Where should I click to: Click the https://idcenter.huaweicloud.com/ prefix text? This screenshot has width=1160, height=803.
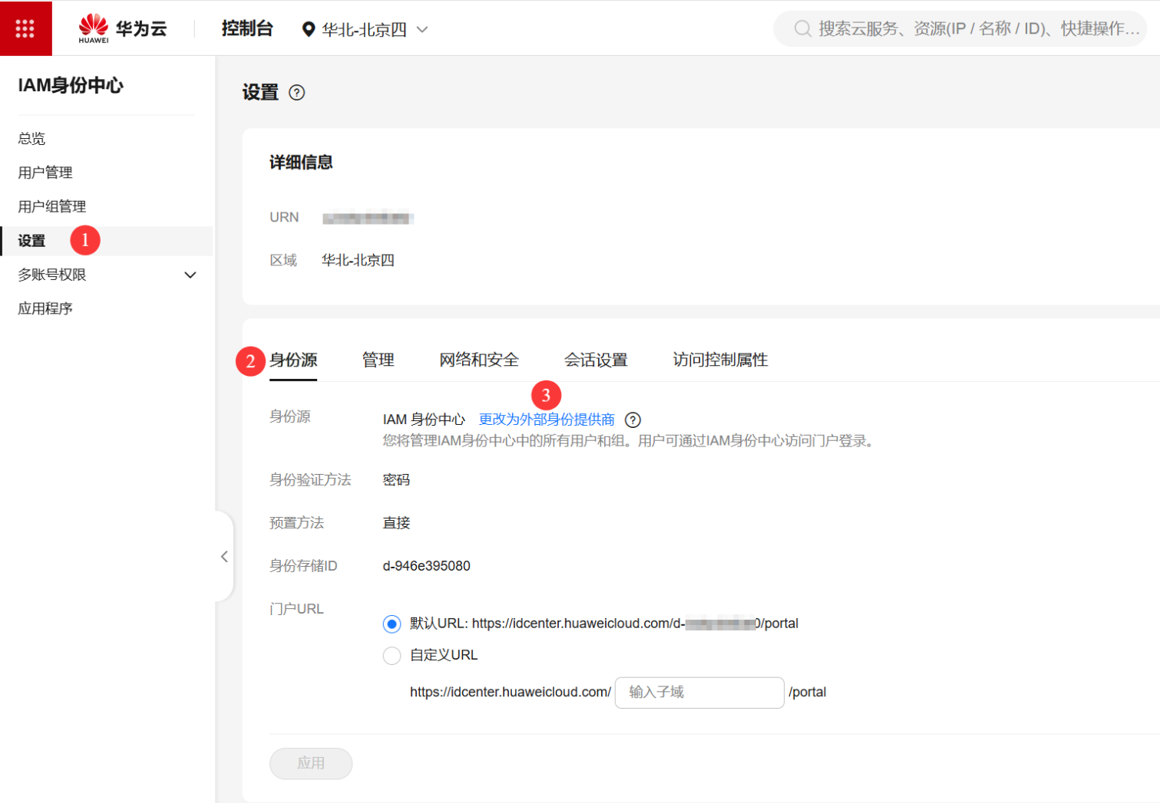tap(511, 692)
